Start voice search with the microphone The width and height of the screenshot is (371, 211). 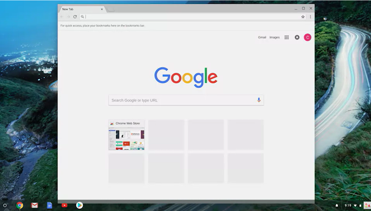pos(259,100)
